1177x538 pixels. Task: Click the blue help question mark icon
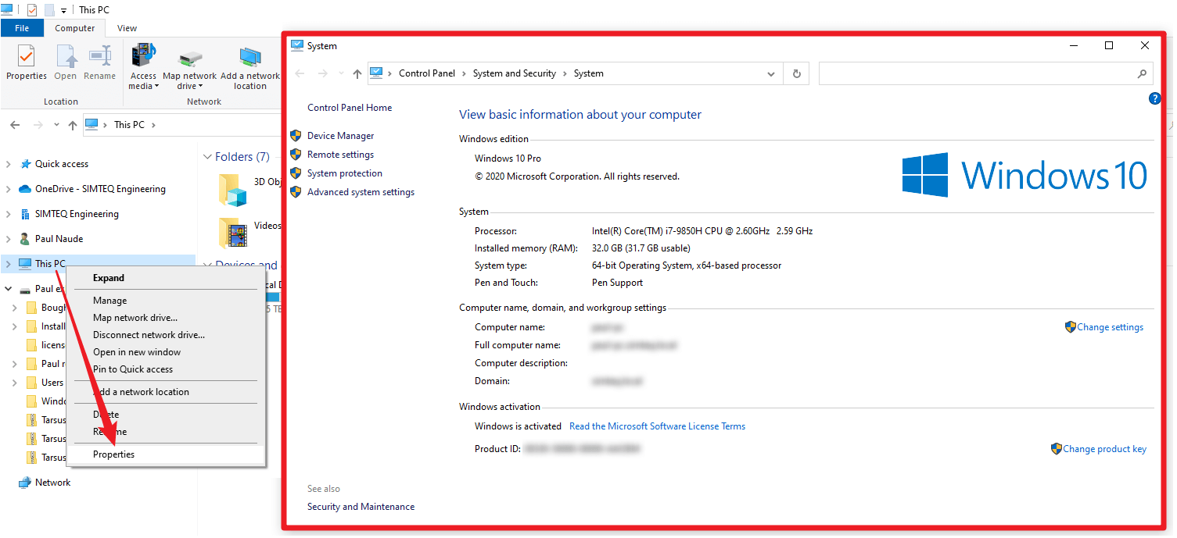[x=1154, y=98]
